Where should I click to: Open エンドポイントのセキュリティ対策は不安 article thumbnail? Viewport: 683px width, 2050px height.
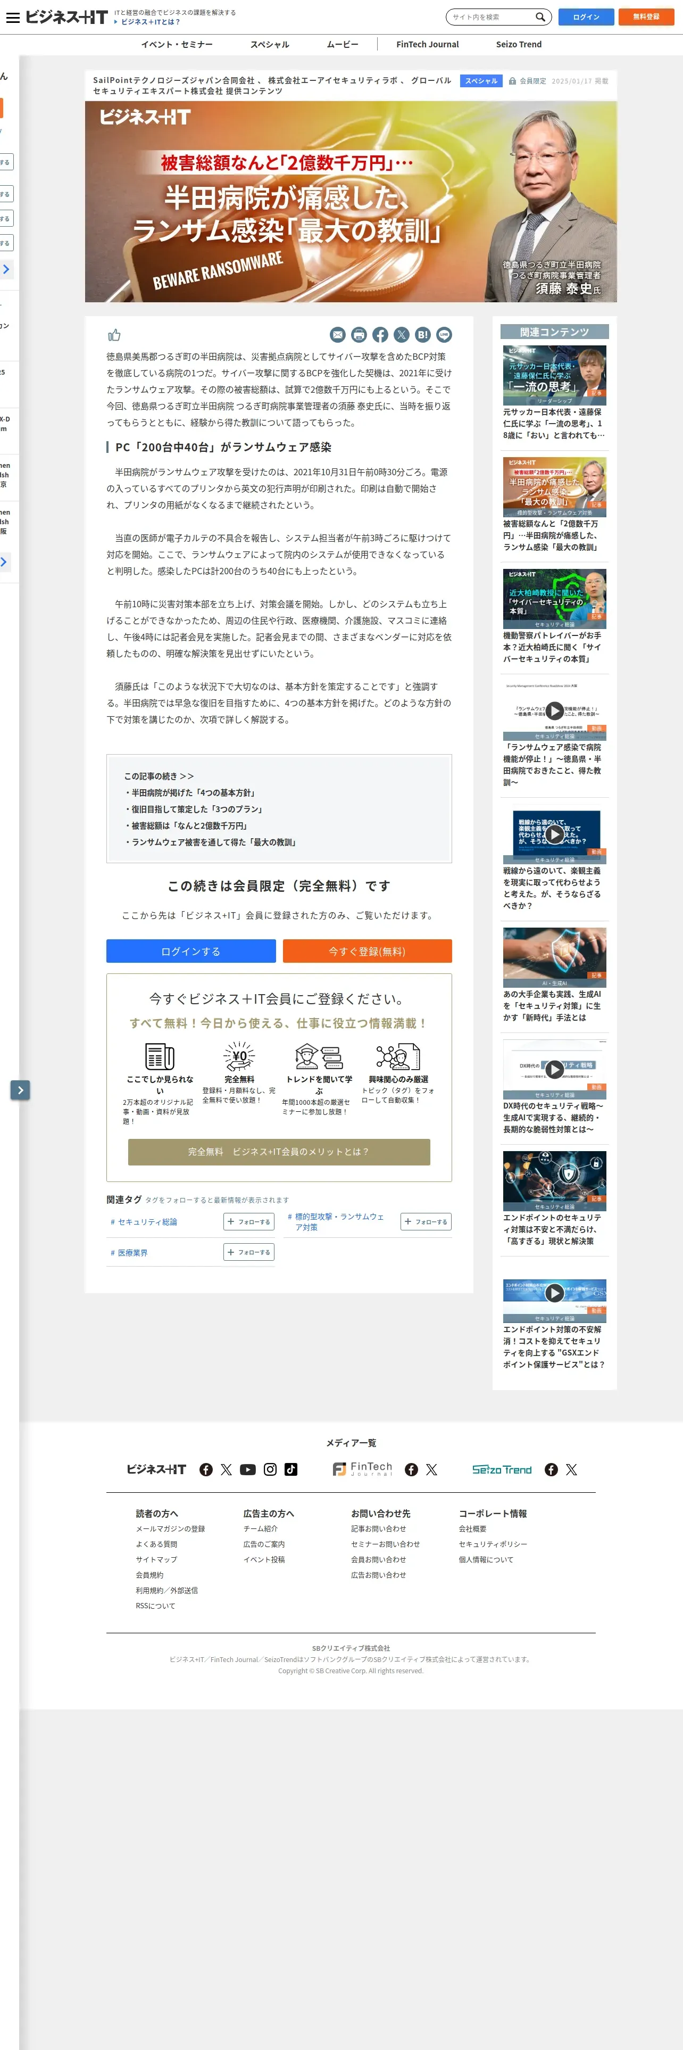[x=554, y=1181]
